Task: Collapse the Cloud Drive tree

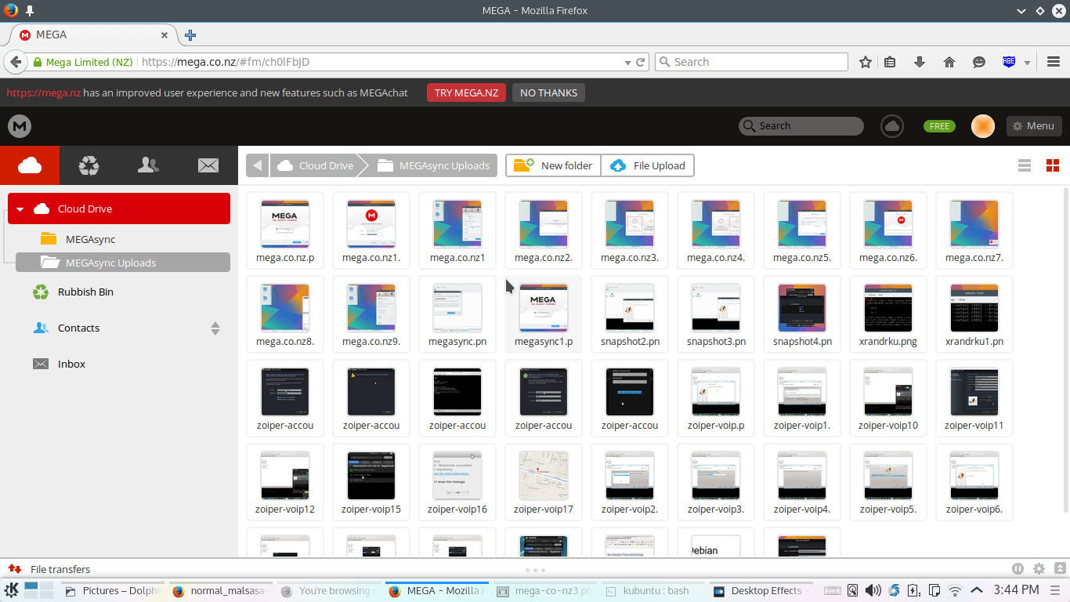Action: coord(20,209)
